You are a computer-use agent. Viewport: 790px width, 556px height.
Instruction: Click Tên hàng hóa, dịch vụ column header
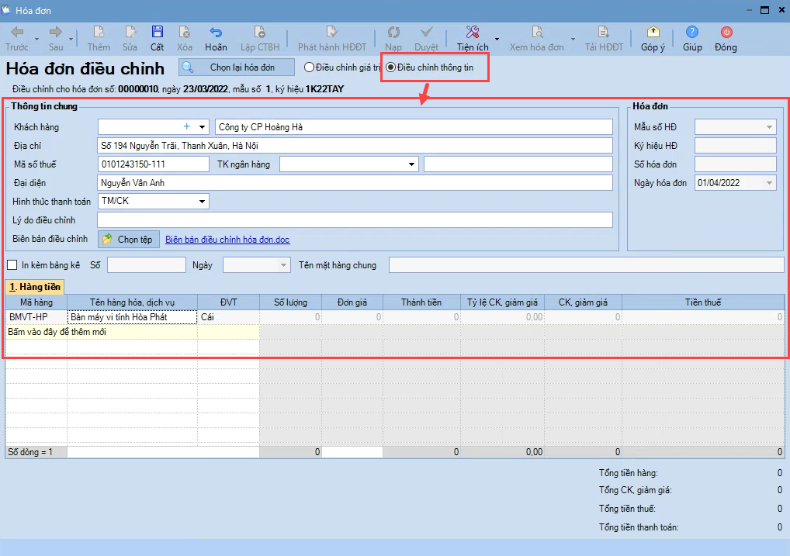pos(133,302)
